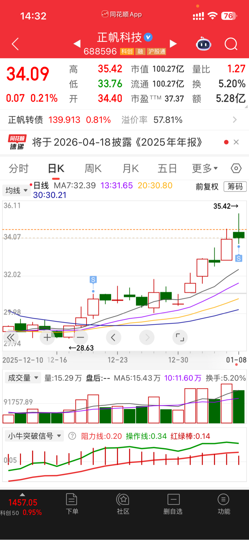Tap the 科创 tag

127,51
